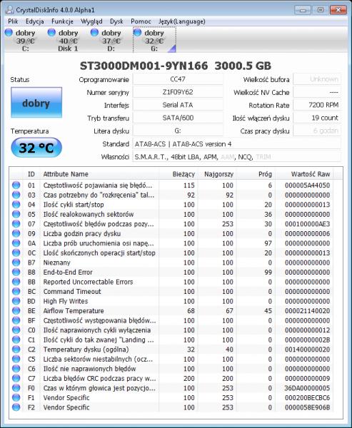The width and height of the screenshot is (352, 428).
Task: Click status orb for attribute F1
Action: pos(16,397)
